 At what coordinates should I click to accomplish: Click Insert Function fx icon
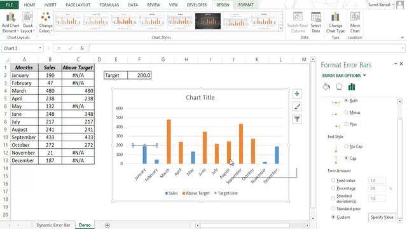point(82,48)
